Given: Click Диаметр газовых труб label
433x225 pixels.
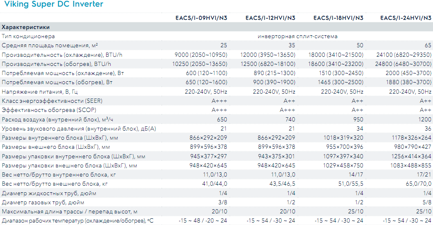Looking at the screenshot, I should pyautogui.click(x=43, y=202).
